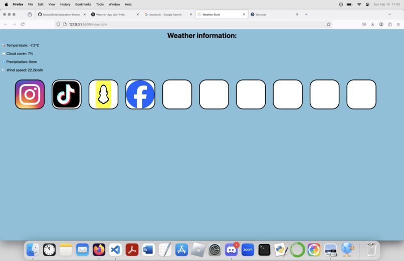Select the Temperature: -7.2°C text
Image resolution: width=404 pixels, height=261 pixels.
[x=23, y=45]
